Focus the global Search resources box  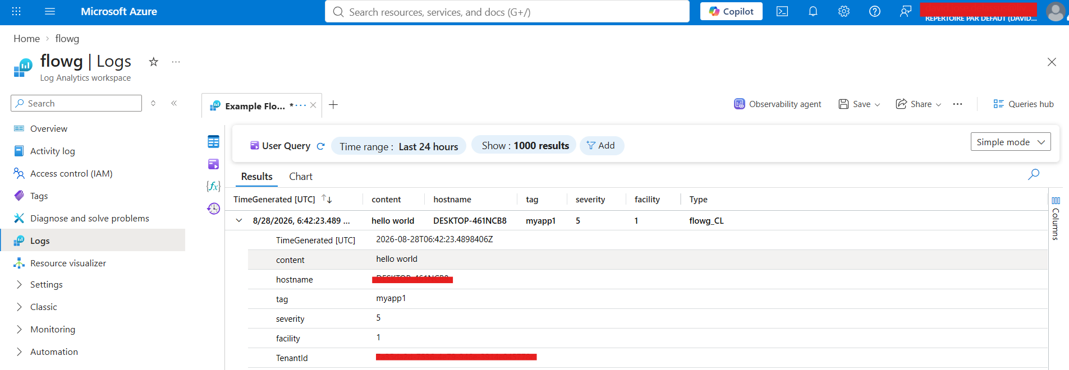(507, 12)
